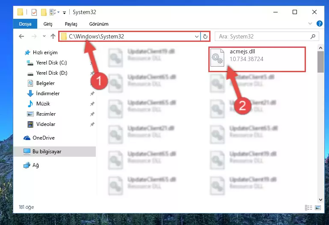Maximize the System32 window
The width and height of the screenshot is (329, 225).
(295, 12)
